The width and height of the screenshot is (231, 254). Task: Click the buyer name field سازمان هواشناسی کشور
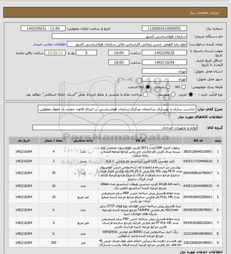[119, 36]
